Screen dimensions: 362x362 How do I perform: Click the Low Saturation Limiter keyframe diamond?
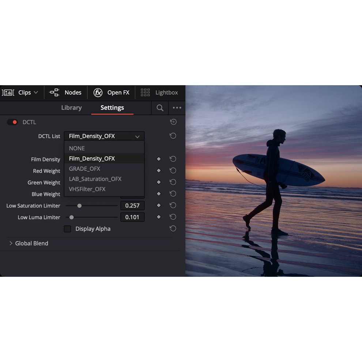159,205
